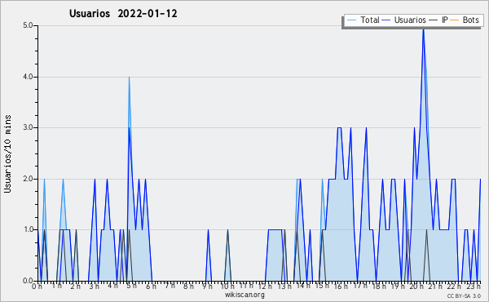Click the '16 h' x-axis label

pos(341,286)
